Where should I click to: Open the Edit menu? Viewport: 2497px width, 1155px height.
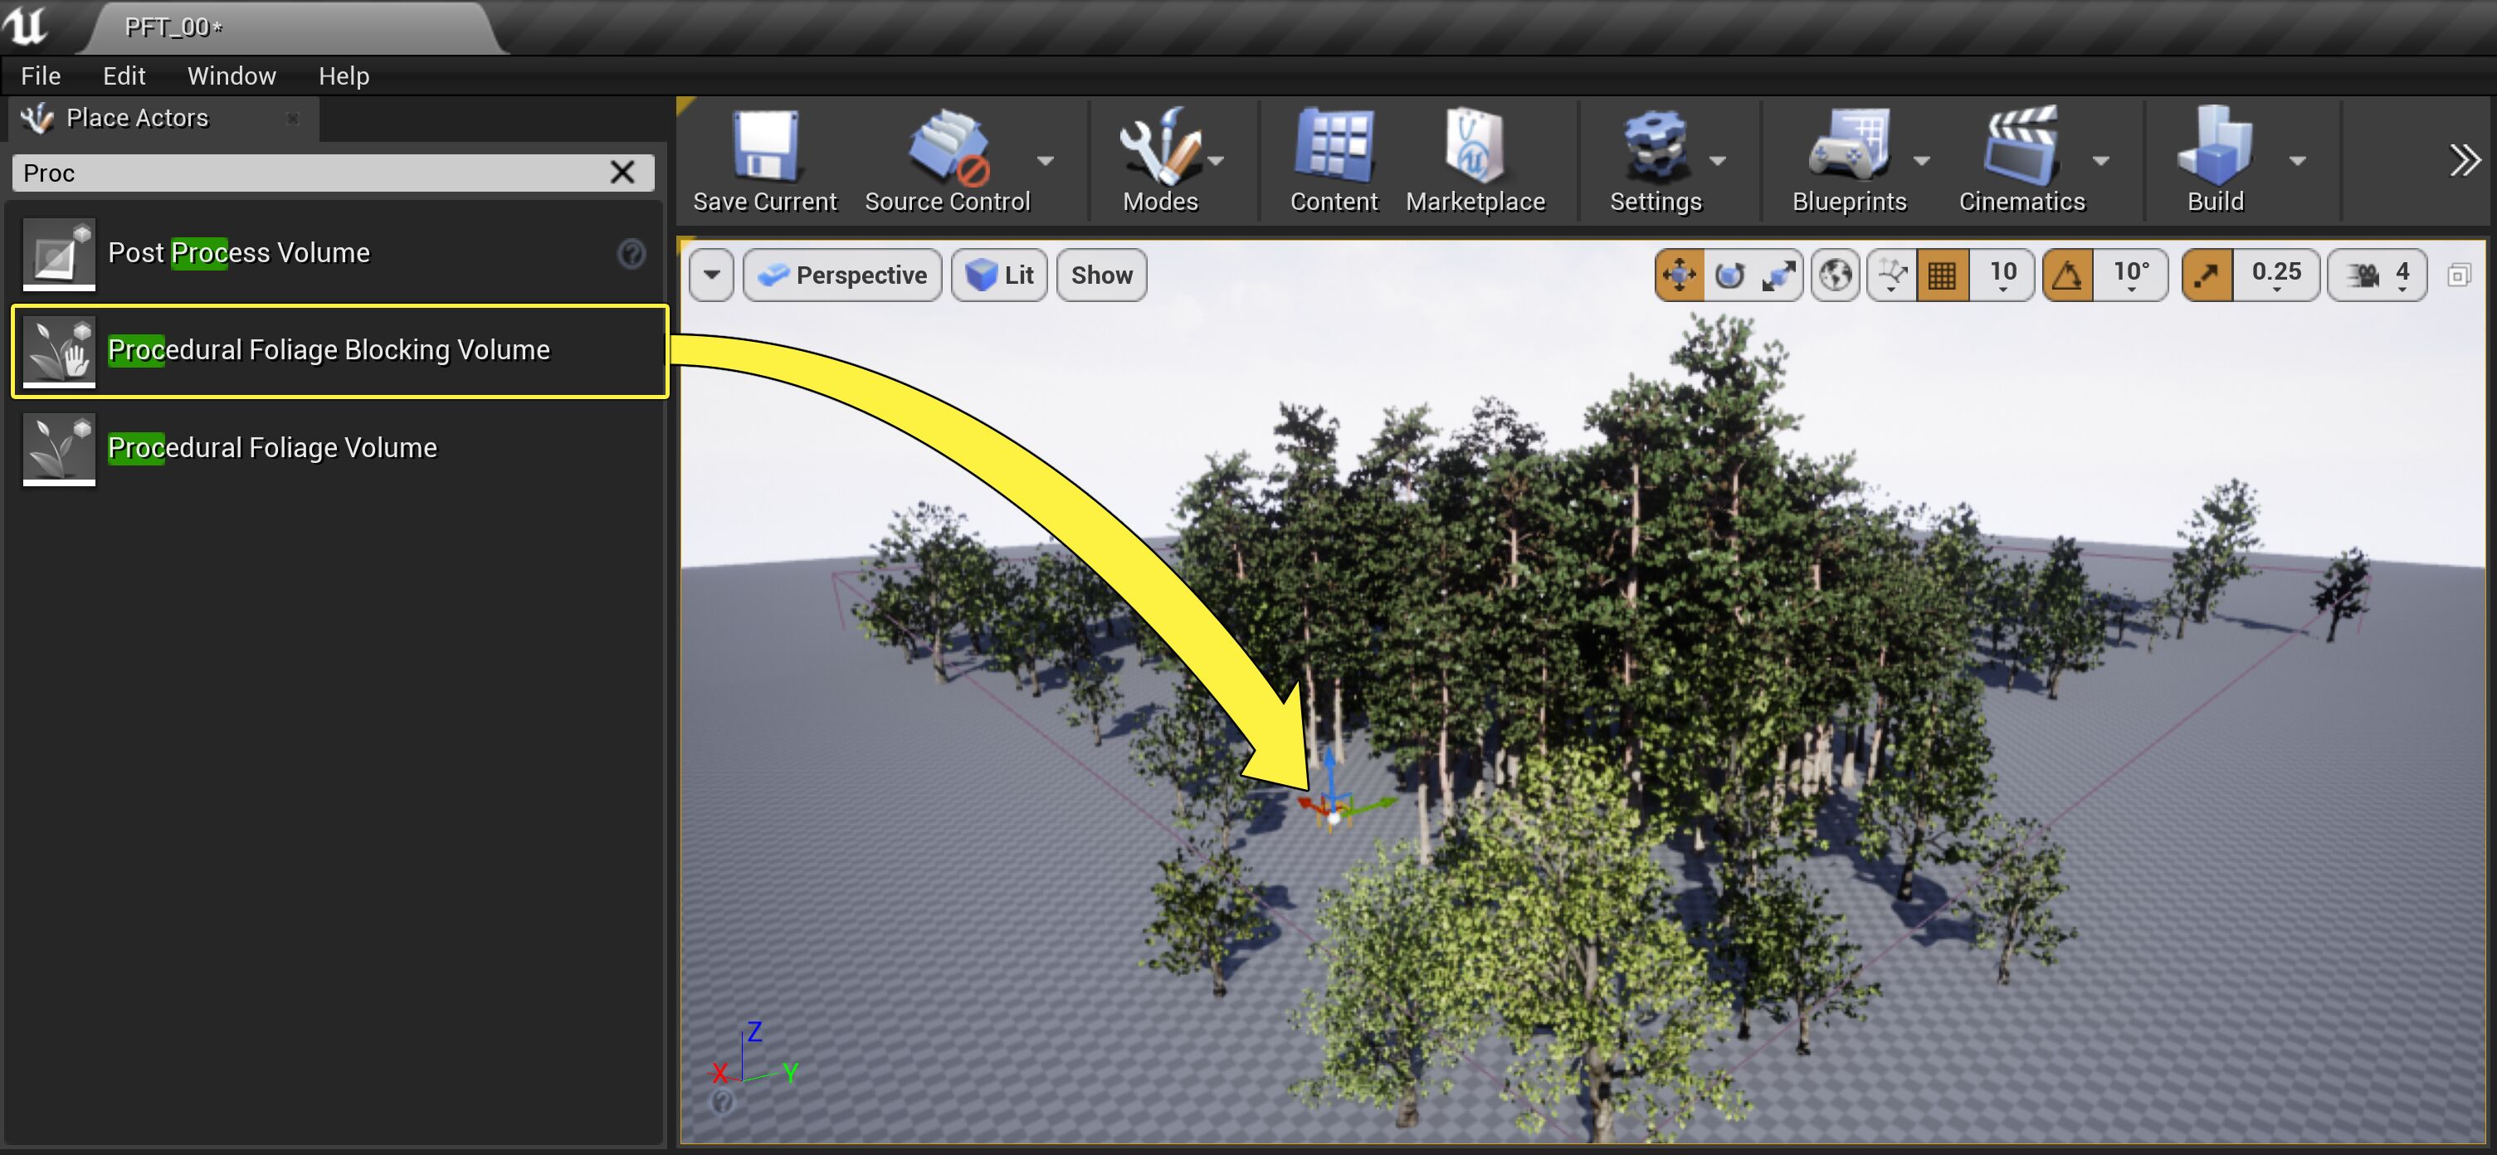click(124, 76)
